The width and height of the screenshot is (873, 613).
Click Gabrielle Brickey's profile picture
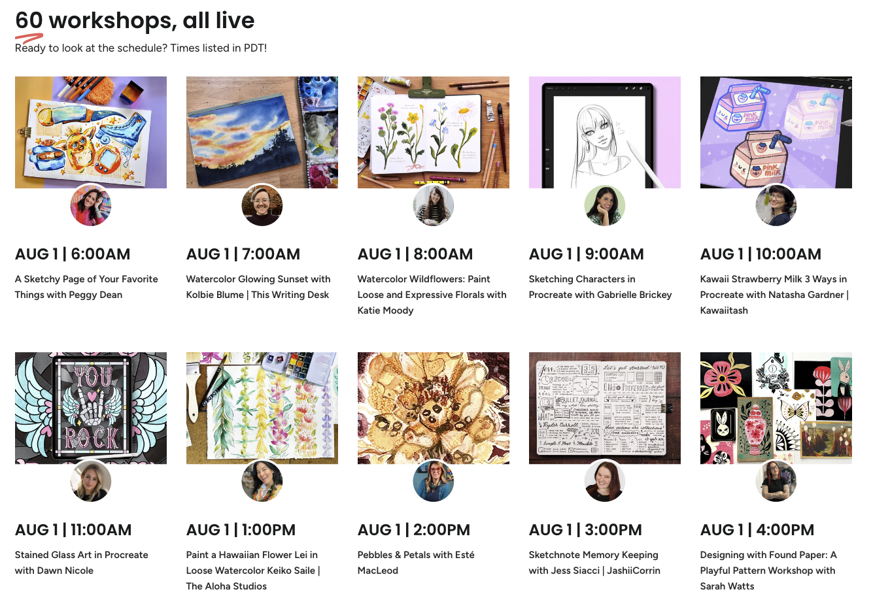coord(605,205)
